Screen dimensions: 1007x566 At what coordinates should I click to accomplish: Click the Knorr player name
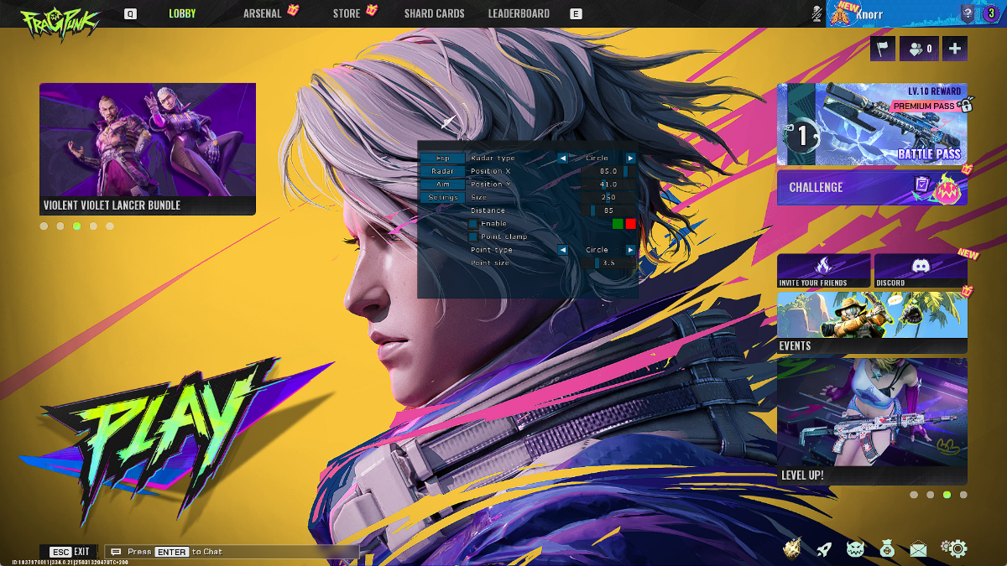[869, 14]
